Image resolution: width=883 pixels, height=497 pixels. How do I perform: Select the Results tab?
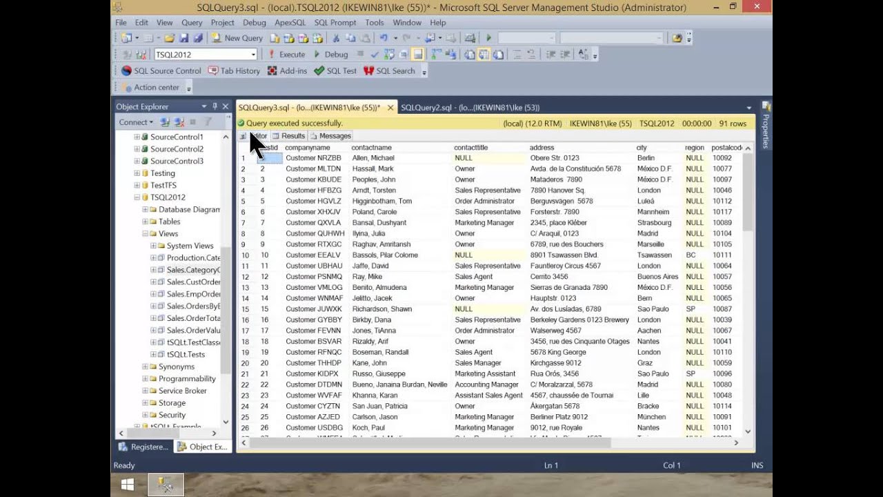pyautogui.click(x=288, y=136)
